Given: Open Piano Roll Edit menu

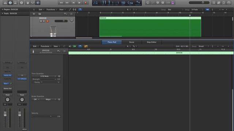Looking at the screenshot, I should [x=35, y=46].
